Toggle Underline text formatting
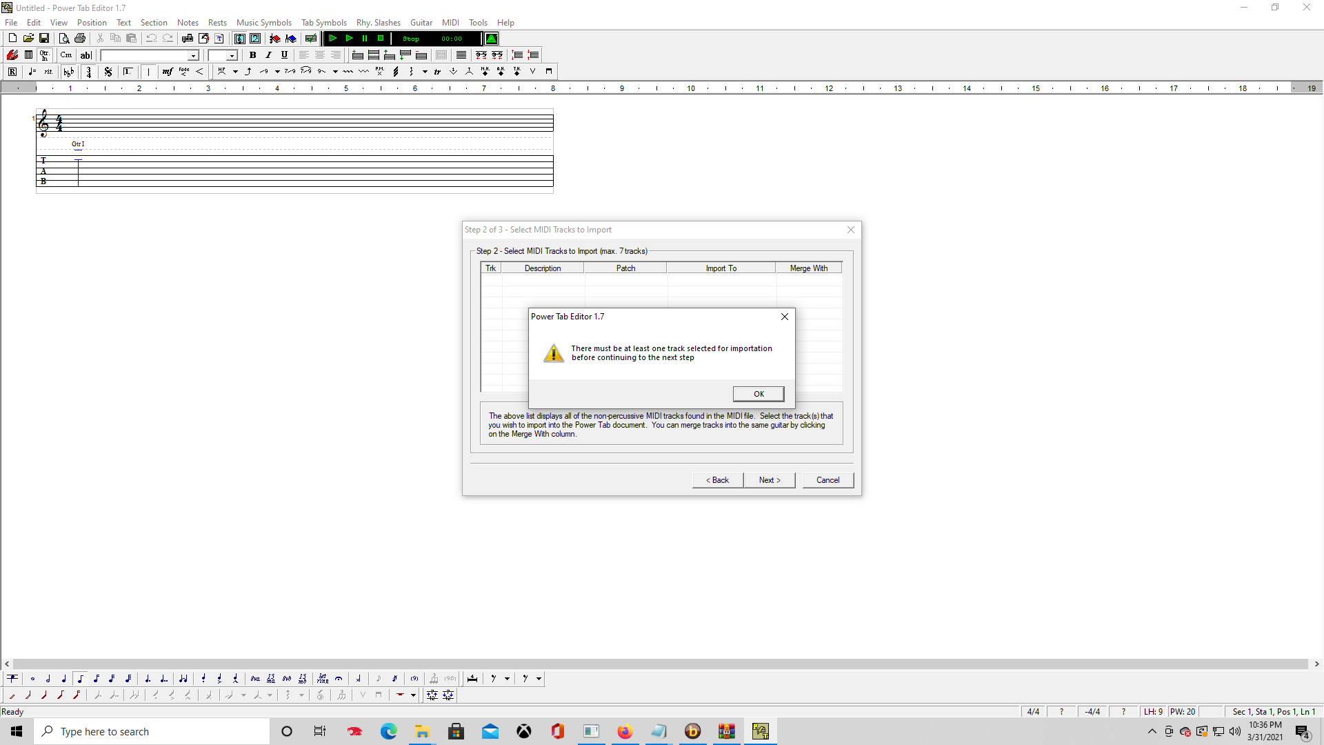 pos(285,55)
